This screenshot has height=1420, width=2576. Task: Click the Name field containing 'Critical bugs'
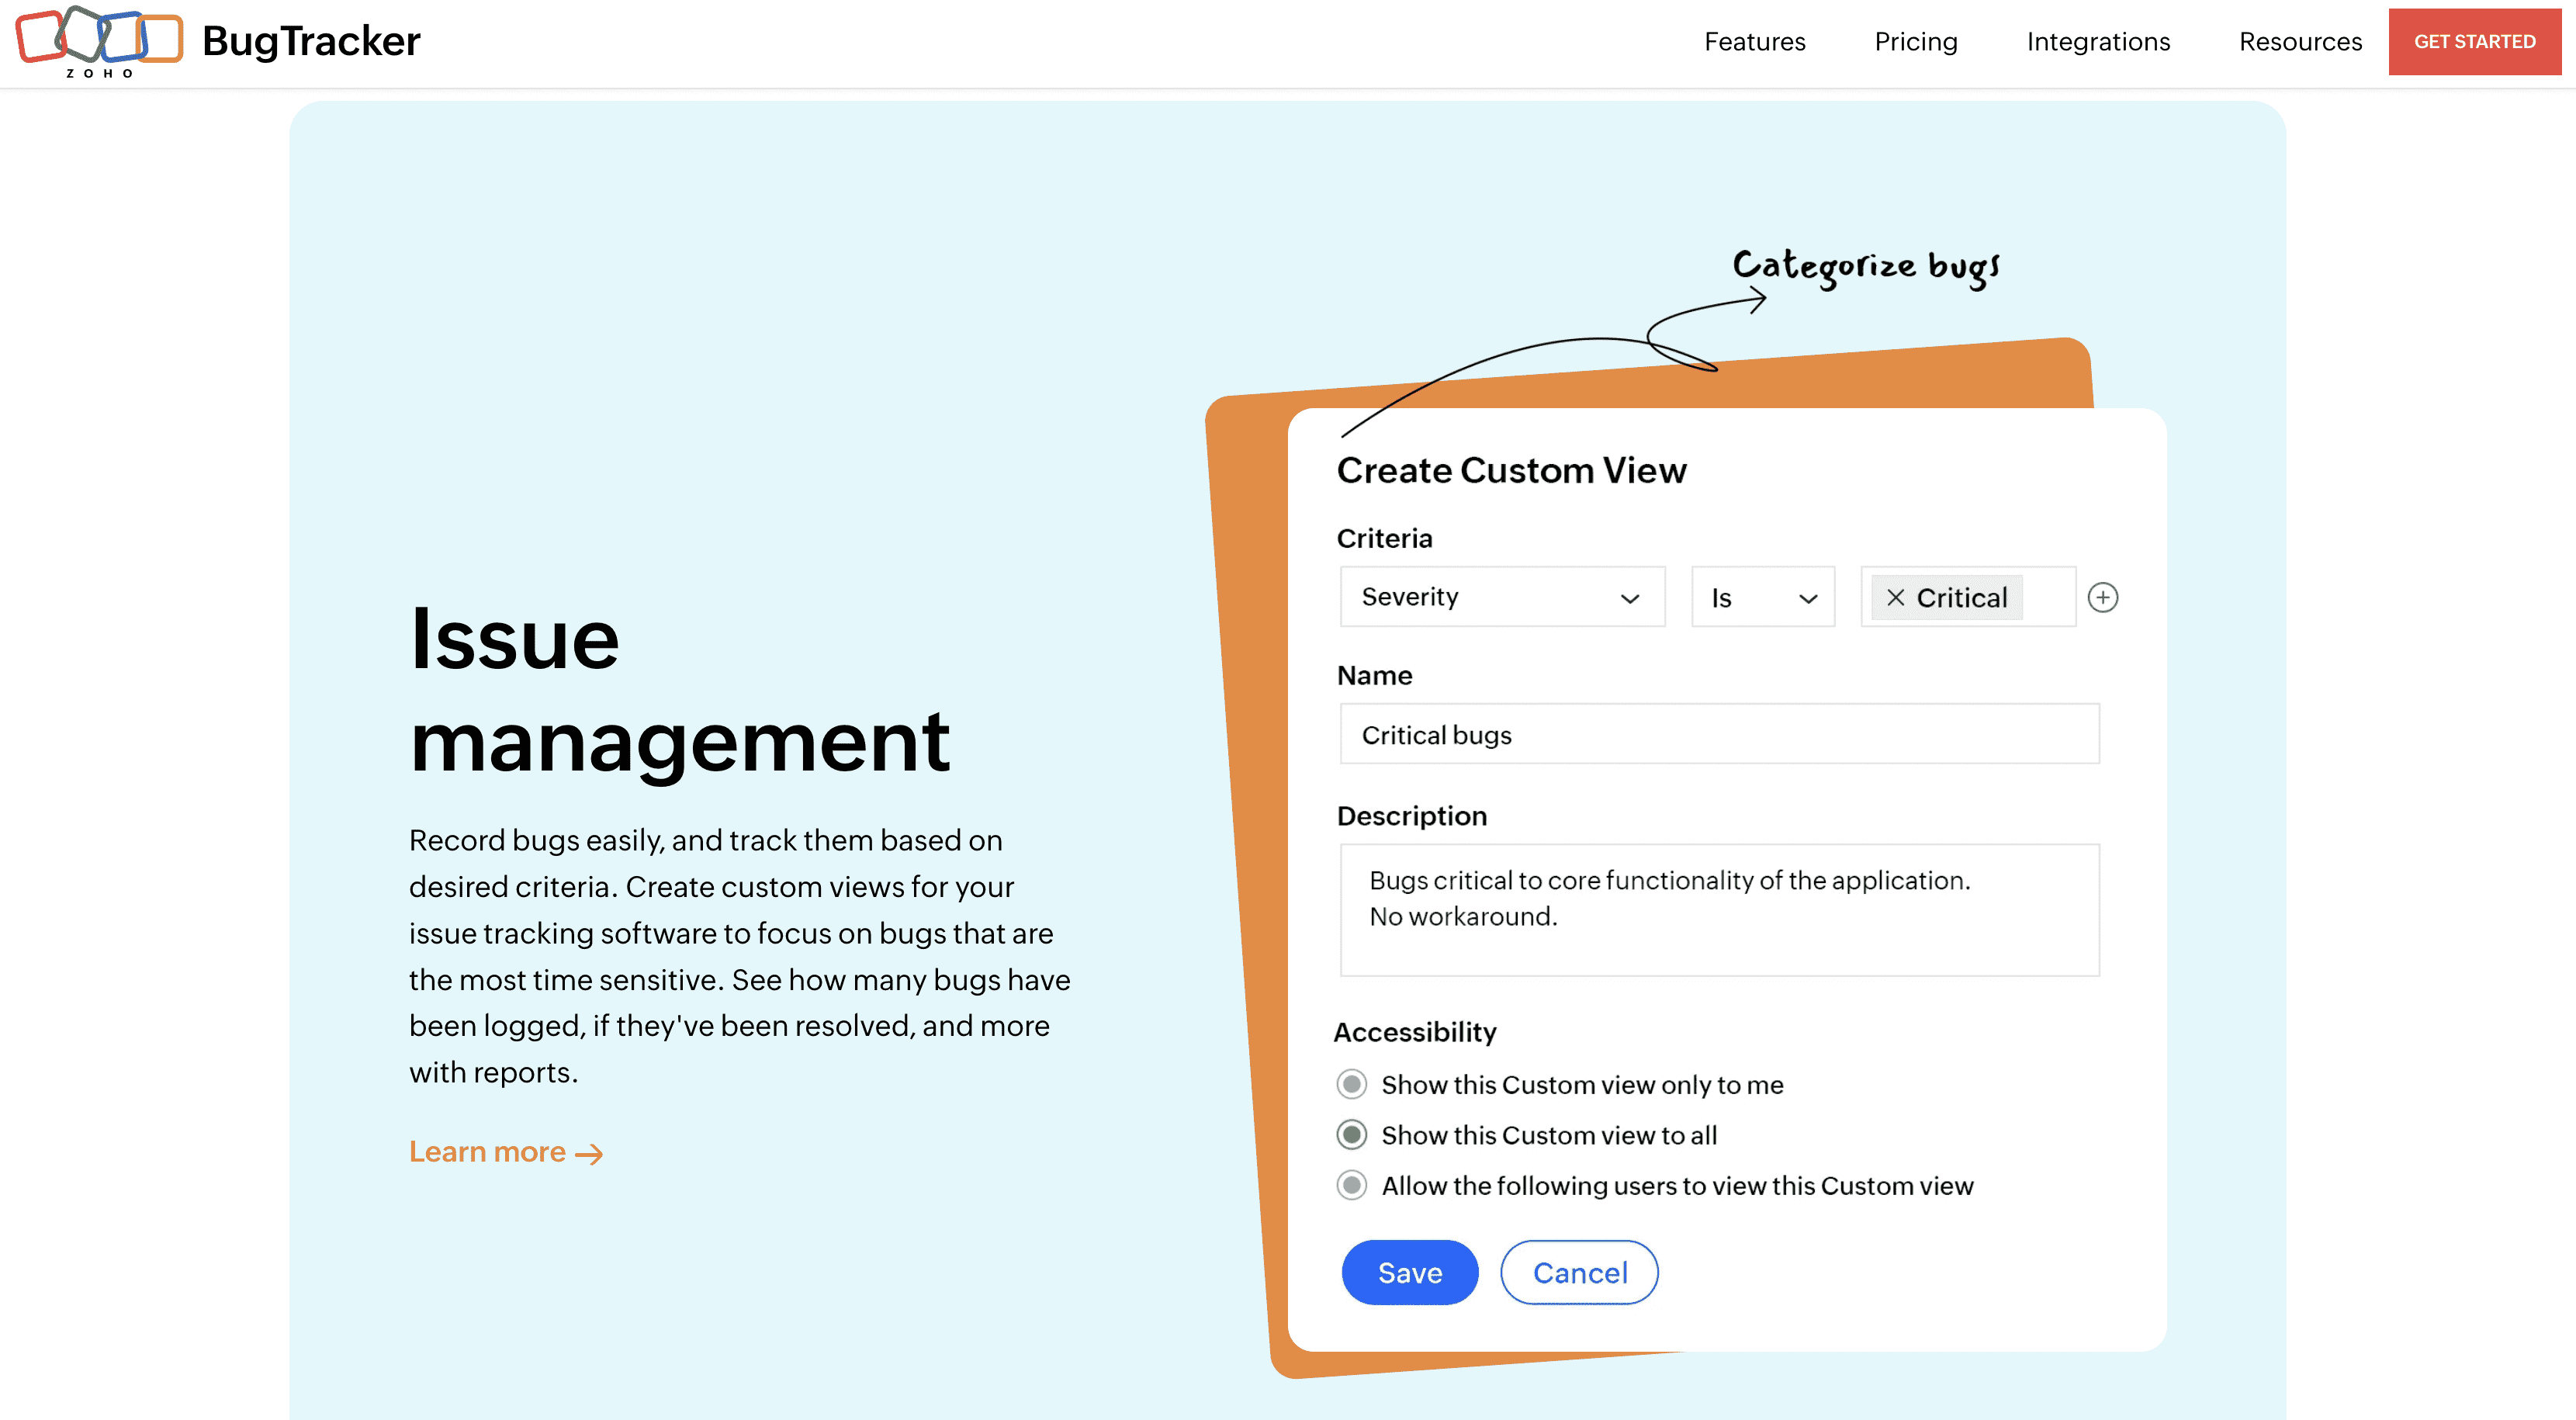1718,734
